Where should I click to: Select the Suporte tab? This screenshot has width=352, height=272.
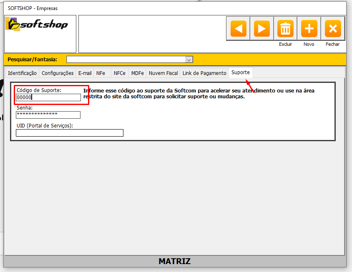(241, 72)
